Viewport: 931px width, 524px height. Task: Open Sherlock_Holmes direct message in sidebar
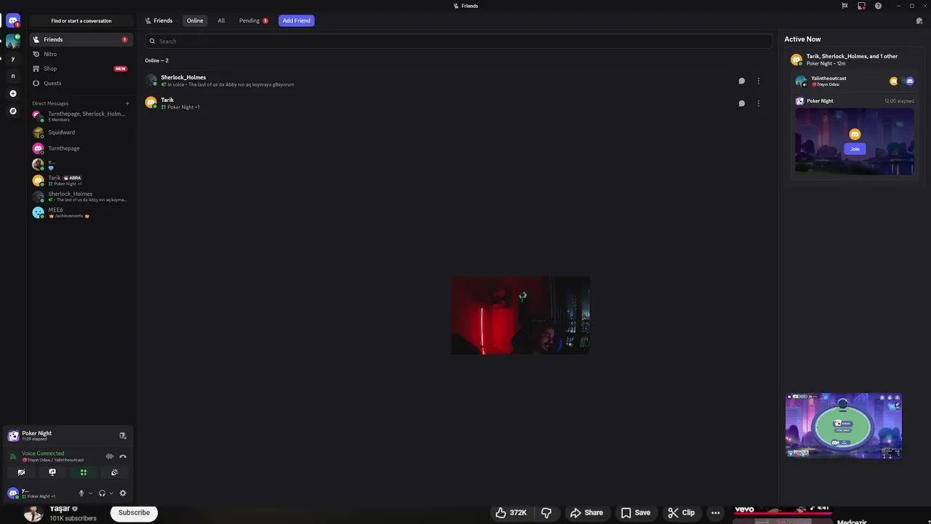click(x=80, y=196)
